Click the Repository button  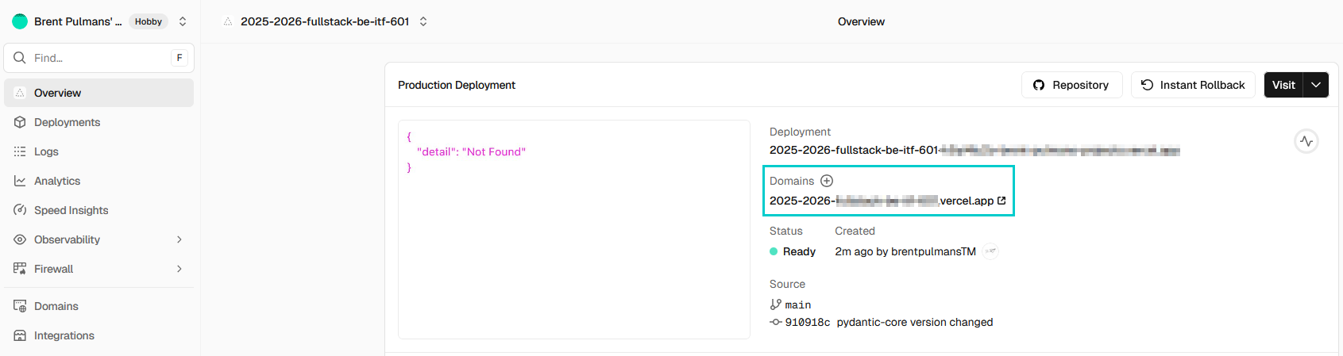pyautogui.click(x=1071, y=85)
